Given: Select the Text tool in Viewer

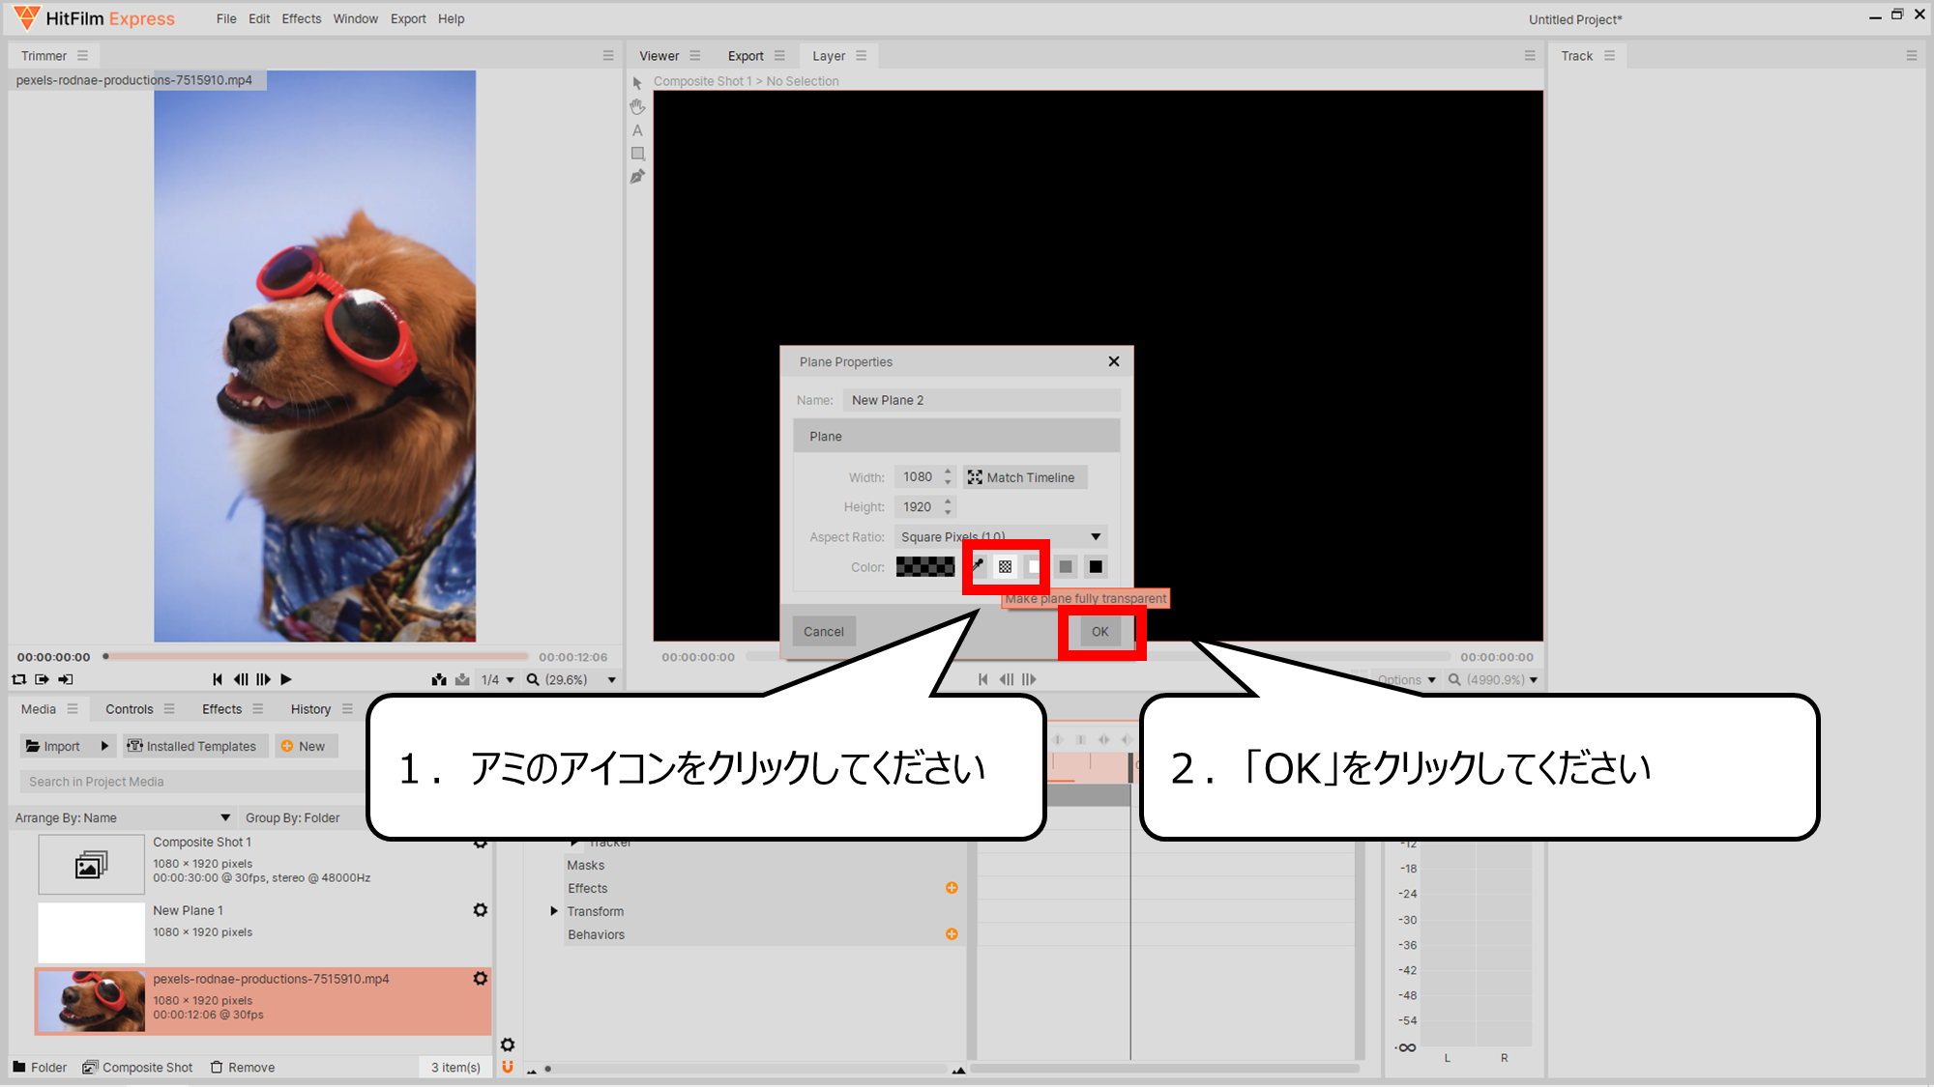Looking at the screenshot, I should [x=637, y=130].
